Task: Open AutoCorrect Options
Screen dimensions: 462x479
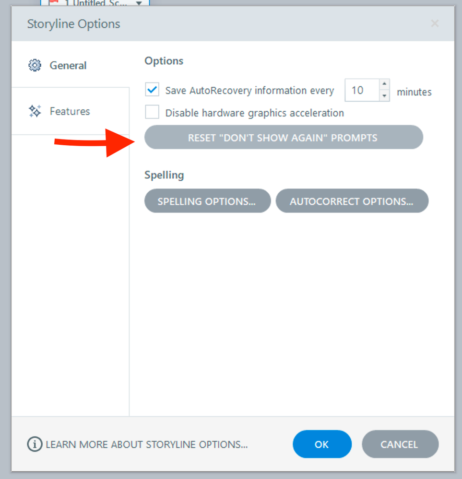Action: (x=352, y=201)
